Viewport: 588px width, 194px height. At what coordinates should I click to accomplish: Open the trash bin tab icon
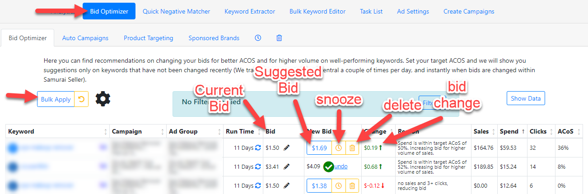tap(279, 38)
